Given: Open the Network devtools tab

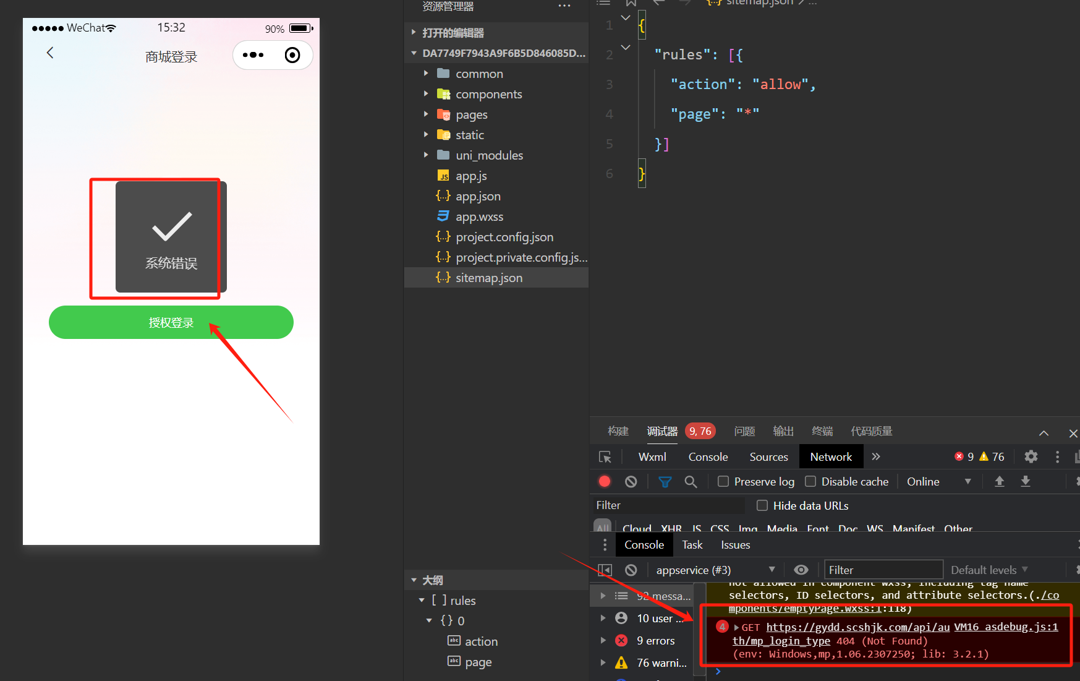Looking at the screenshot, I should pos(831,457).
